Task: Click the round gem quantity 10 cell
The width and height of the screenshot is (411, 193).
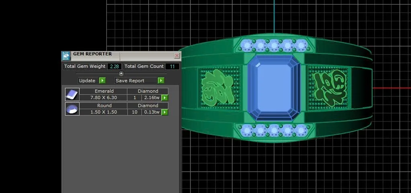Action: point(135,112)
